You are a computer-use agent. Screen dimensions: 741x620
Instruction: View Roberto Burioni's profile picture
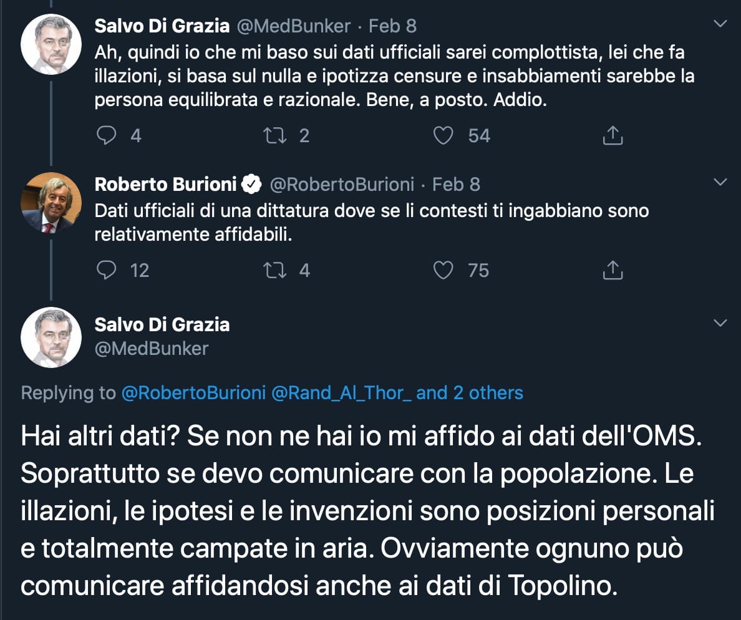click(51, 203)
